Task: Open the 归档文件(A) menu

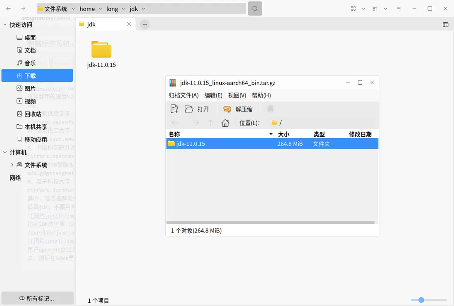Action: click(183, 95)
